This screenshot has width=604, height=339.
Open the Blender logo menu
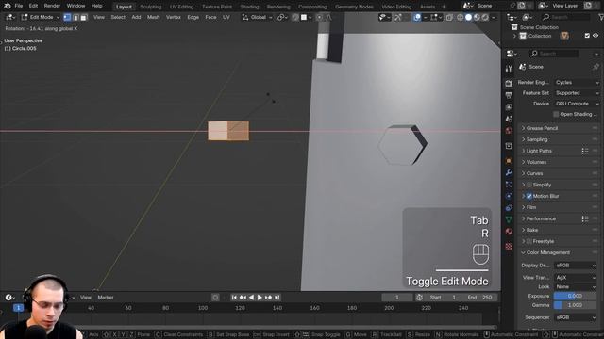click(x=8, y=6)
